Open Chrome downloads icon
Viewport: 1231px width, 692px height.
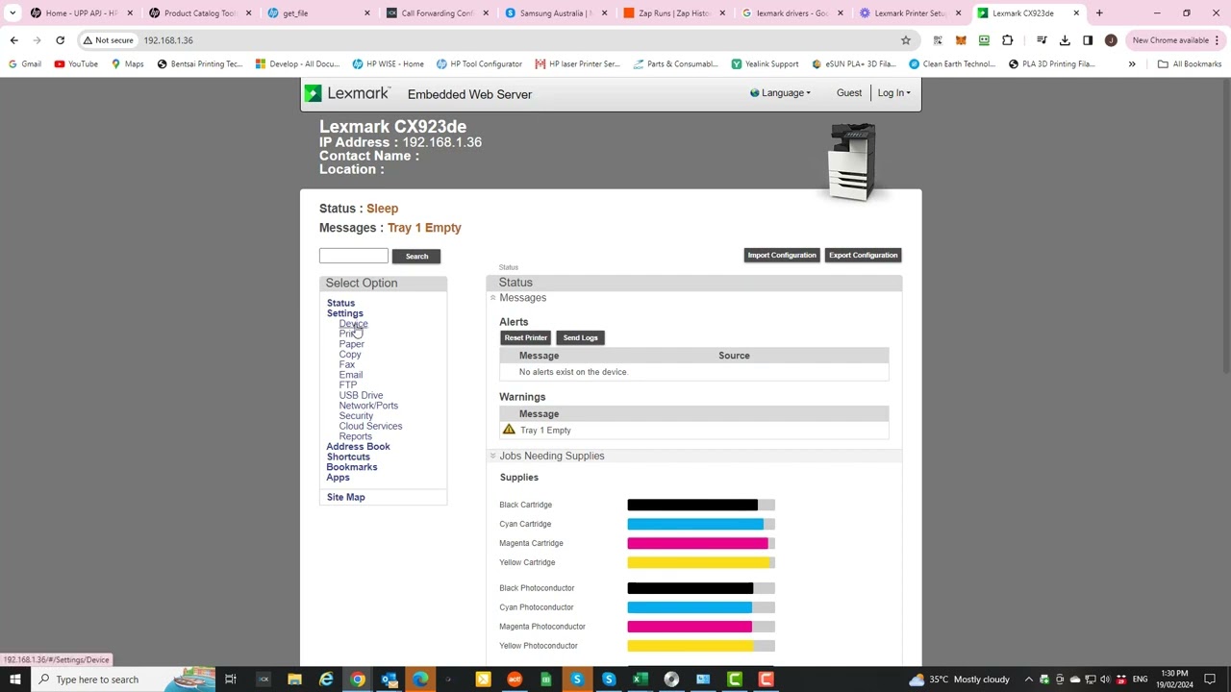point(1065,40)
